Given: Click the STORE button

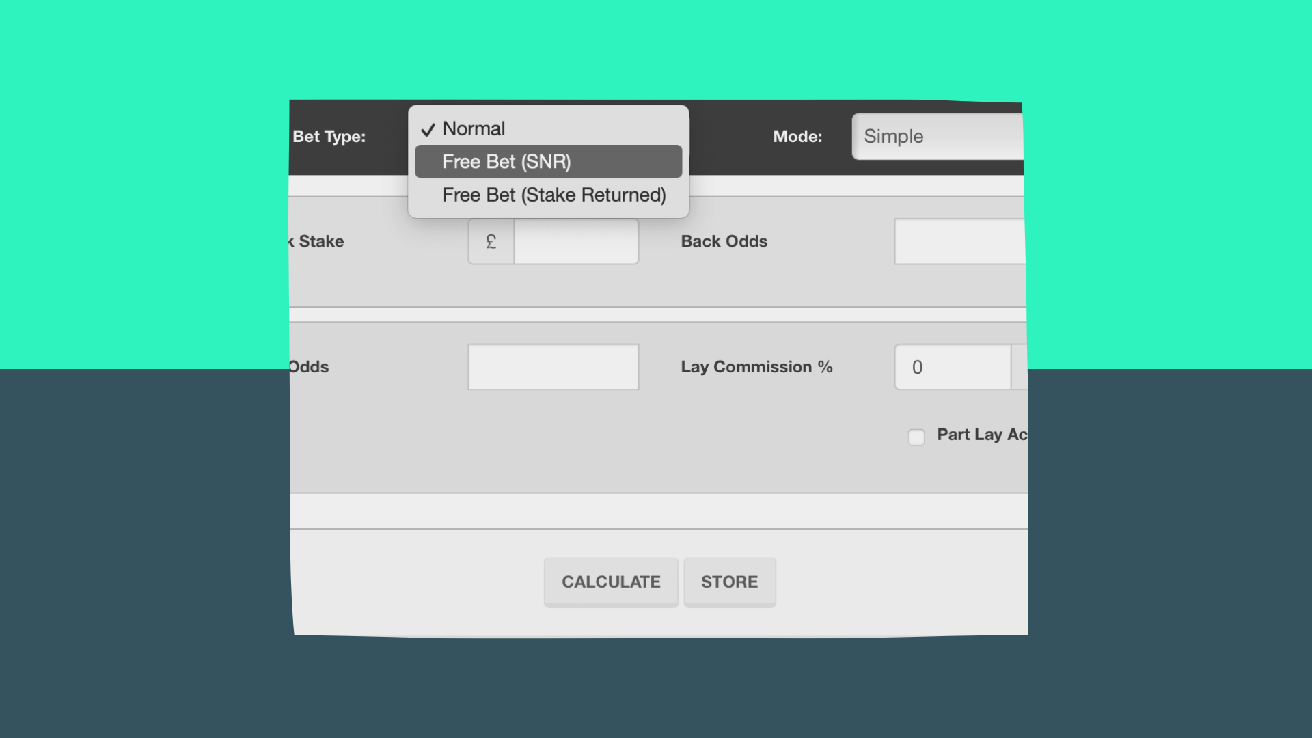Looking at the screenshot, I should 729,582.
